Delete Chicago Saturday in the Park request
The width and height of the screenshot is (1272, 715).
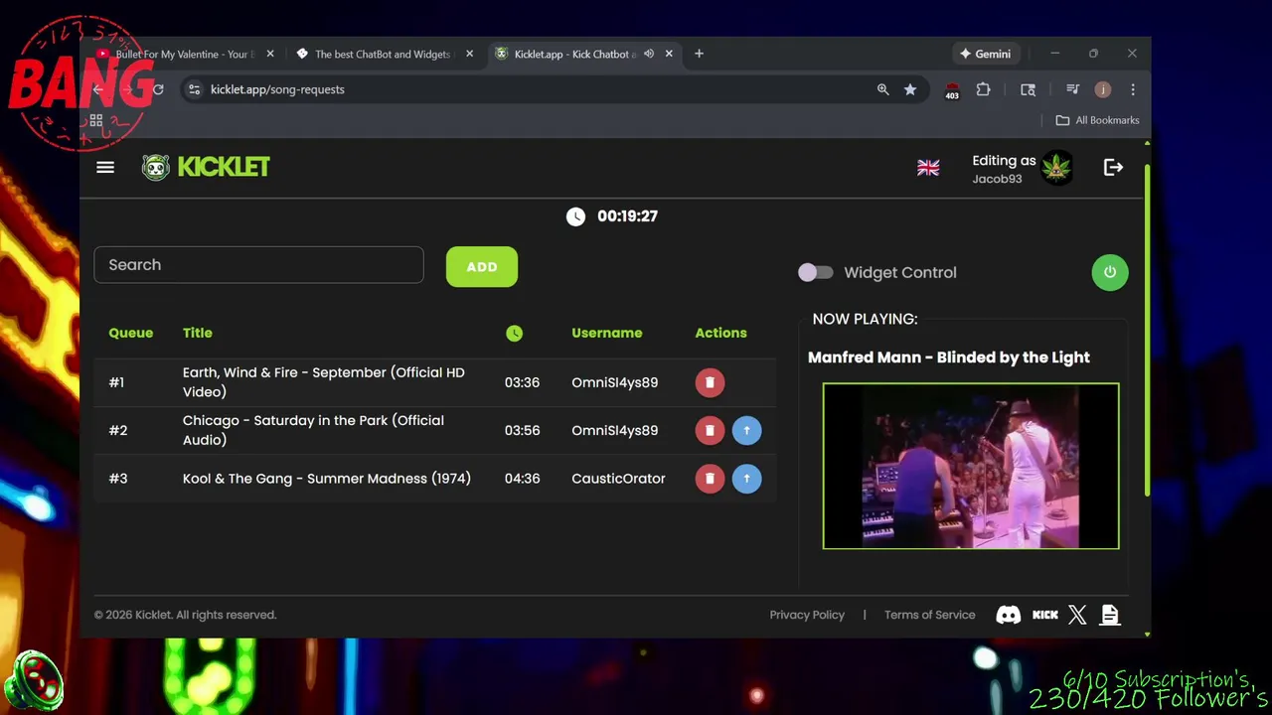pyautogui.click(x=710, y=430)
